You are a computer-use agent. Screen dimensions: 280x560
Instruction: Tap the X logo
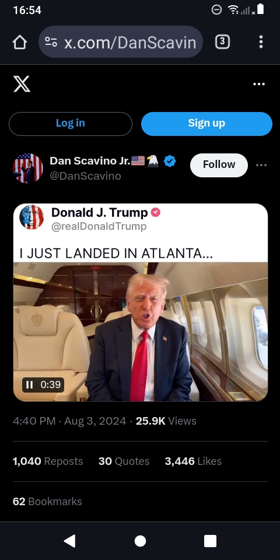(x=22, y=84)
